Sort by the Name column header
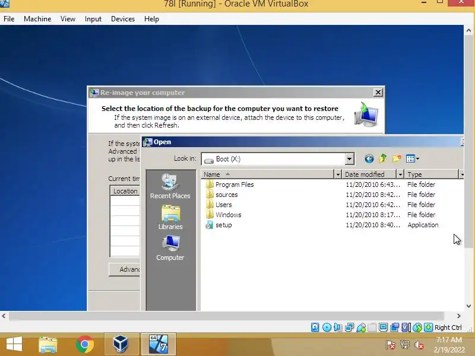The height and width of the screenshot is (356, 475). point(268,174)
